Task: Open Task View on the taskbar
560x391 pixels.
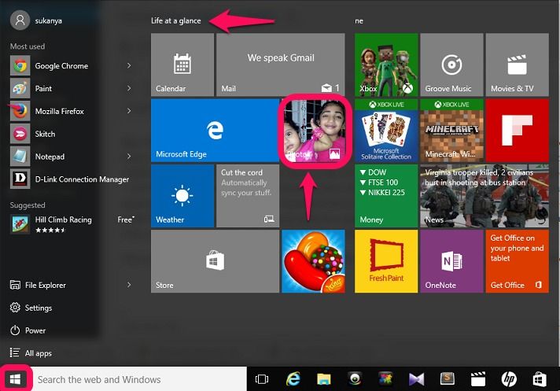Action: click(x=262, y=379)
